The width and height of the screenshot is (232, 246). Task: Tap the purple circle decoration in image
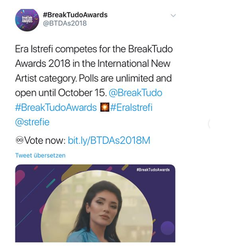click(x=167, y=228)
